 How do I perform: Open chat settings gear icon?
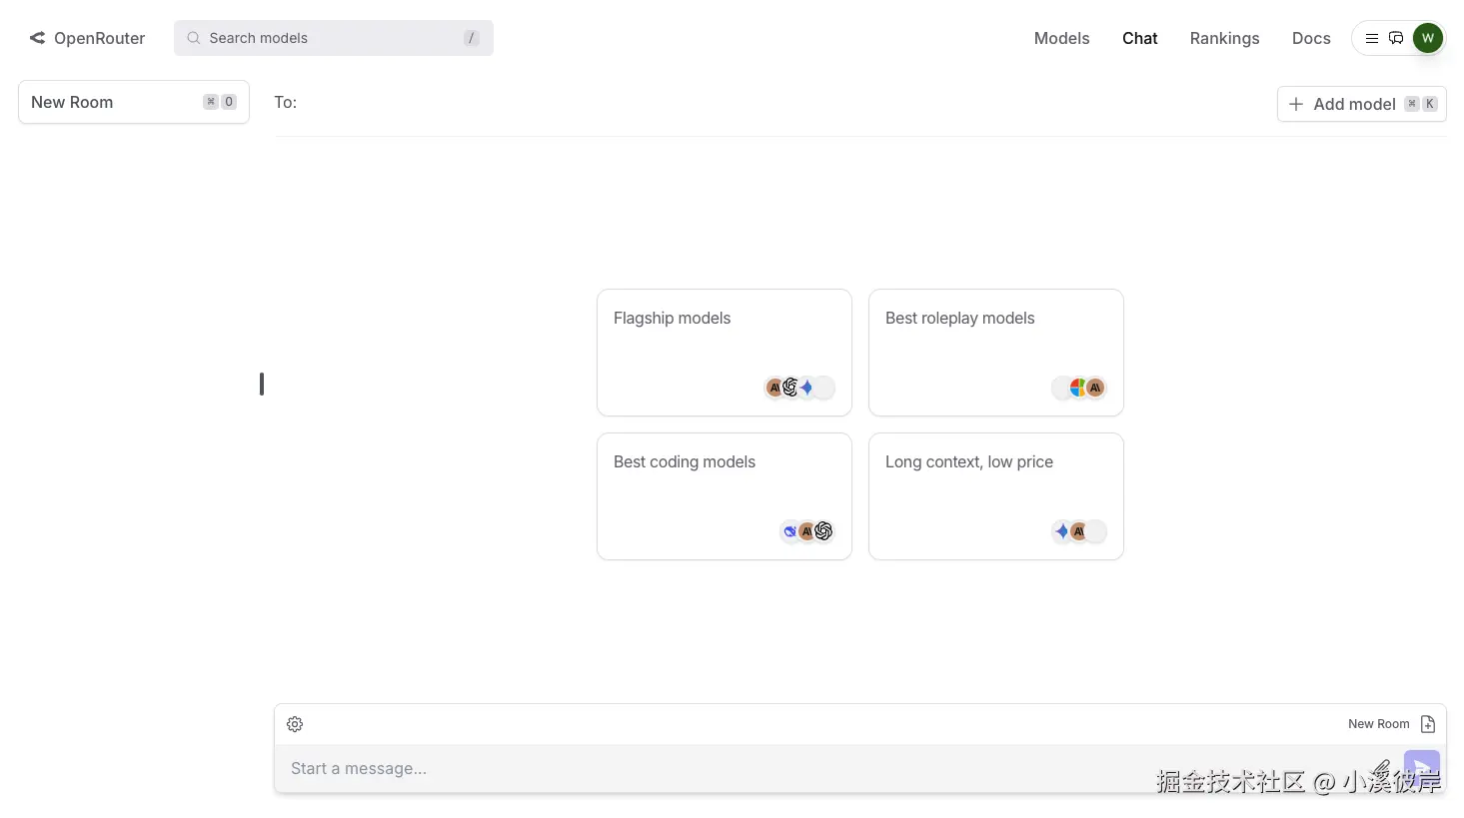click(295, 724)
